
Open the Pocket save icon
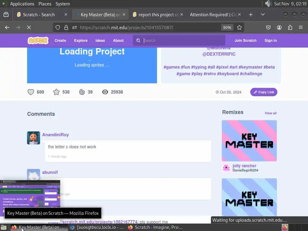pyautogui.click(x=268, y=27)
